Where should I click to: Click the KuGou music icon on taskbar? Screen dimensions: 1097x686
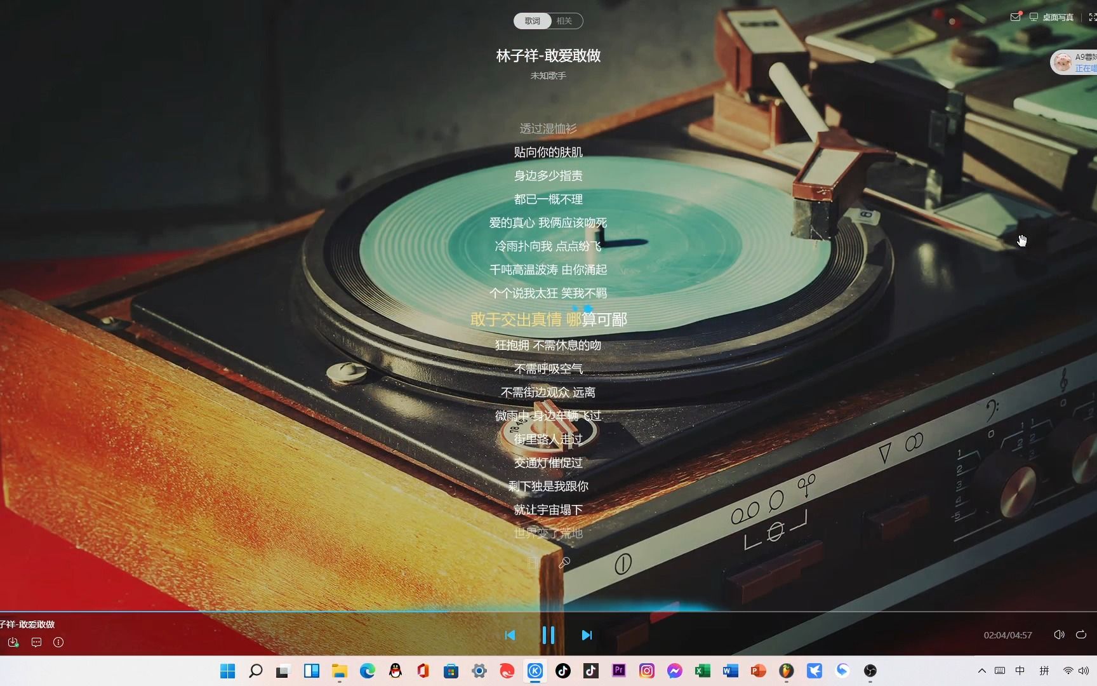coord(535,671)
